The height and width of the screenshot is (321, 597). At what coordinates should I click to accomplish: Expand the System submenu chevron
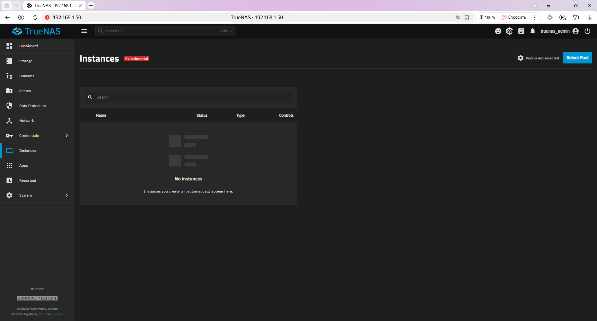pos(67,195)
